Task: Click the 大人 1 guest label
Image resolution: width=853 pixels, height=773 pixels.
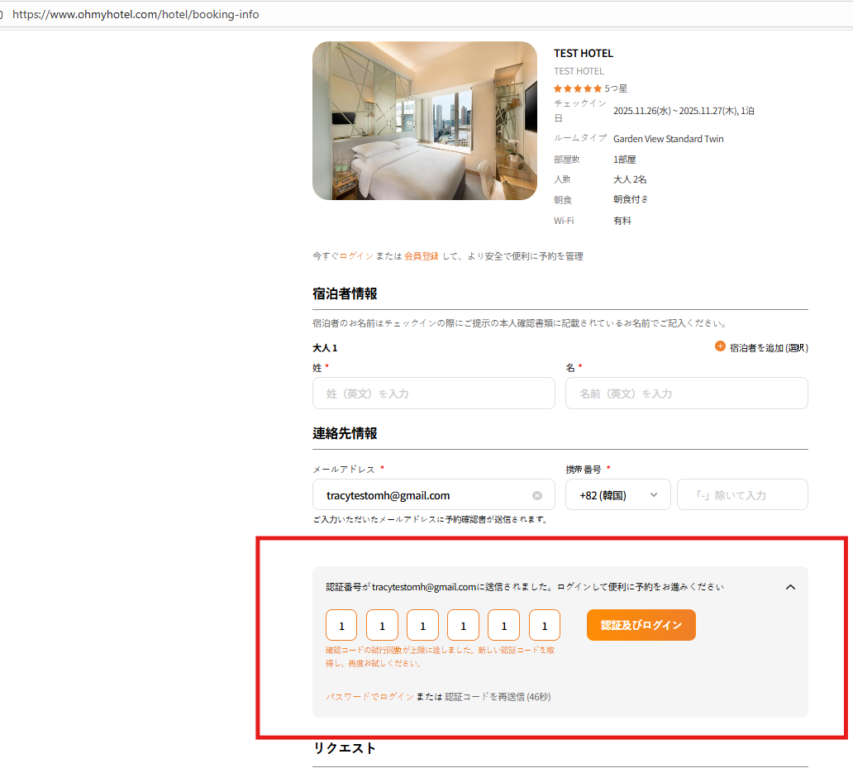Action: (x=325, y=348)
